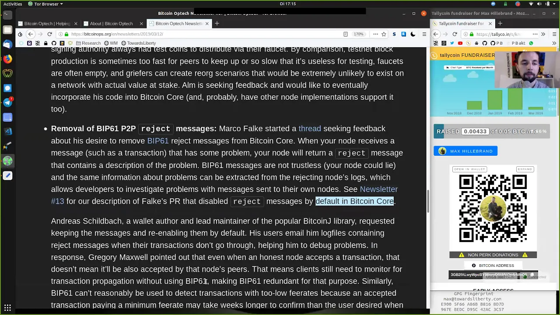560x315 pixels.
Task: Expand the hidden bookmarks chevron
Action: point(554,43)
